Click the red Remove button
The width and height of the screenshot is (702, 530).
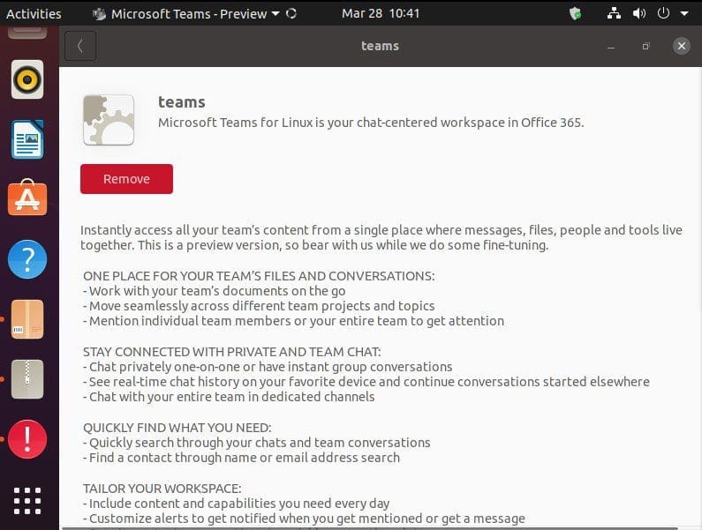[126, 179]
